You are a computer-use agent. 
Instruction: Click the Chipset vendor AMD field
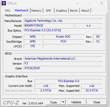point(33,37)
